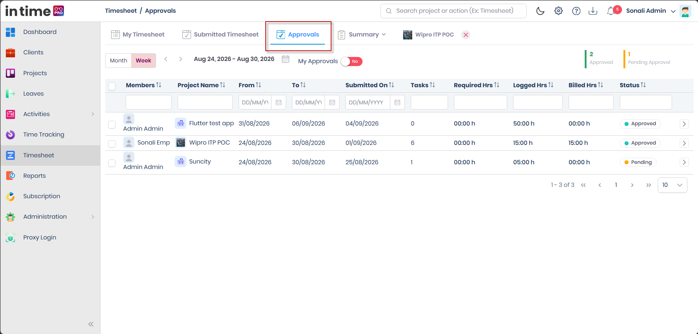Click the download icon in header
Viewport: 698px width, 334px height.
pyautogui.click(x=593, y=11)
